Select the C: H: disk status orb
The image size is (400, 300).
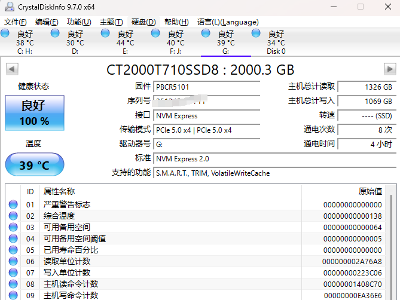coord(5,33)
